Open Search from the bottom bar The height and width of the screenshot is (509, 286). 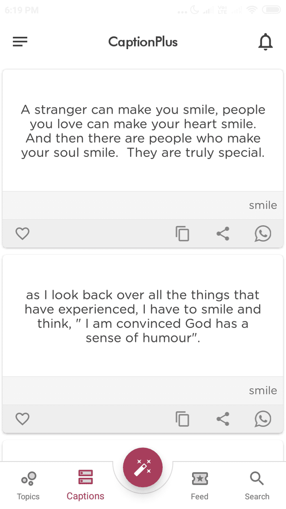coord(257,478)
